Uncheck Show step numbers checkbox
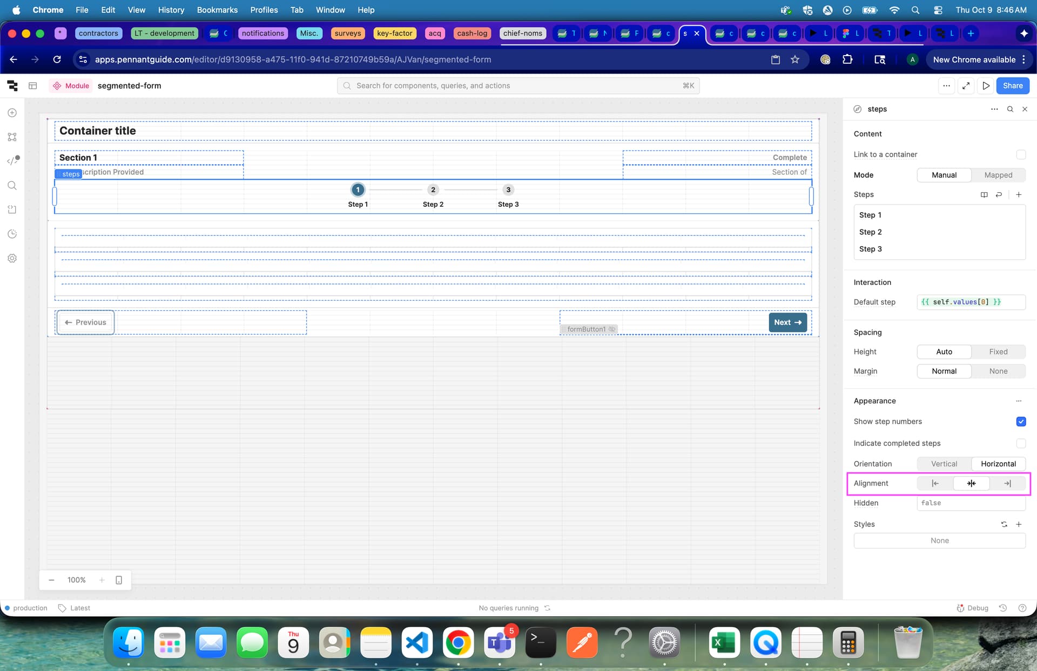The image size is (1037, 671). (x=1021, y=422)
